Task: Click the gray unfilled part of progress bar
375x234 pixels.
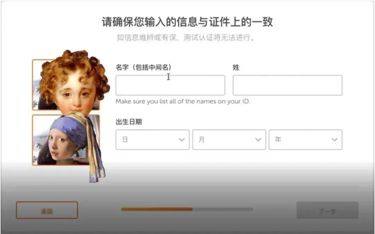Action: (x=223, y=209)
